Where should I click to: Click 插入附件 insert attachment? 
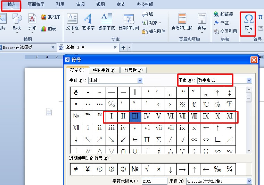pos(154,32)
